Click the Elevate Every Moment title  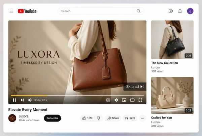pyautogui.click(x=28, y=110)
